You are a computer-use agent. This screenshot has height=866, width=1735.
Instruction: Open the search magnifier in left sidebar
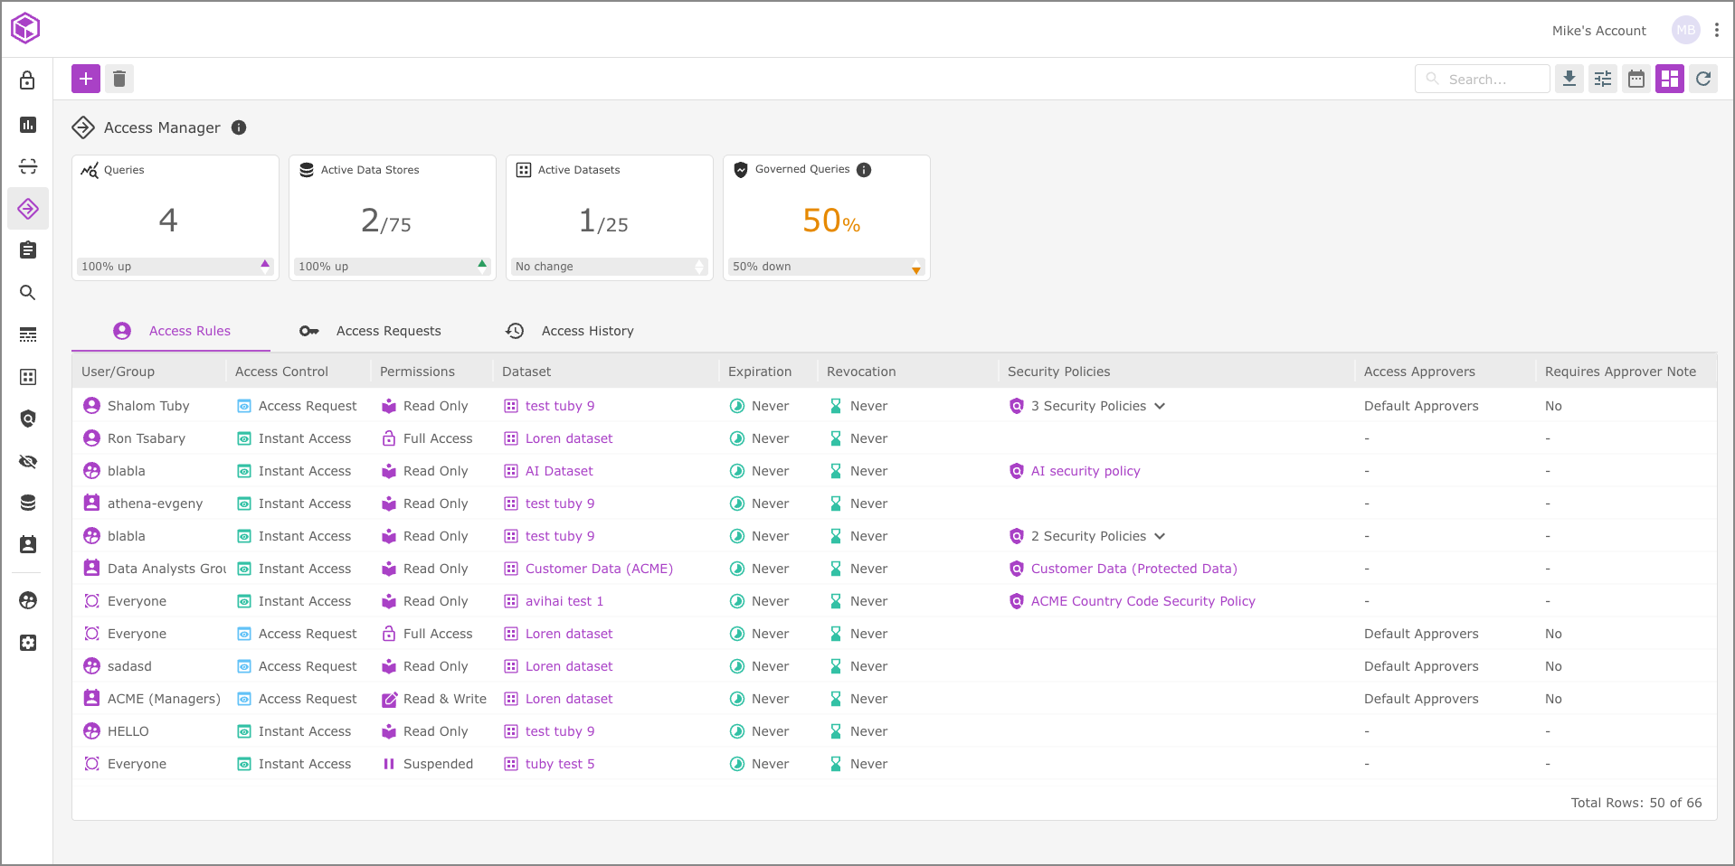[x=28, y=293]
